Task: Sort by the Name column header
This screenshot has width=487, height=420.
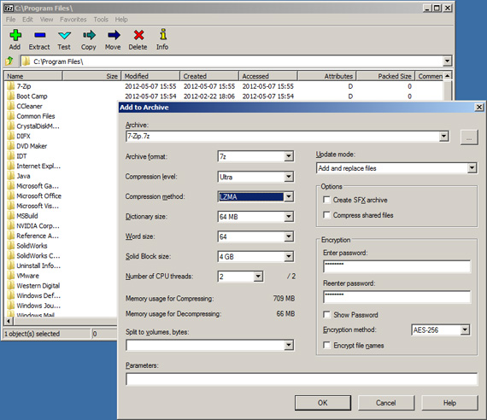Action: [33, 76]
